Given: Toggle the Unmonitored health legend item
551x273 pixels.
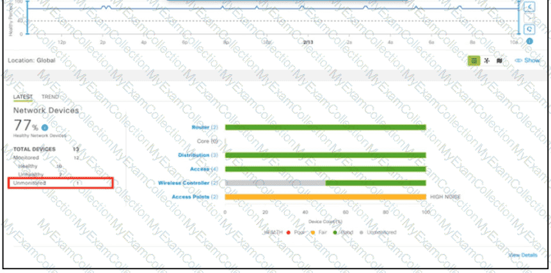Looking at the screenshot, I should pyautogui.click(x=378, y=232).
